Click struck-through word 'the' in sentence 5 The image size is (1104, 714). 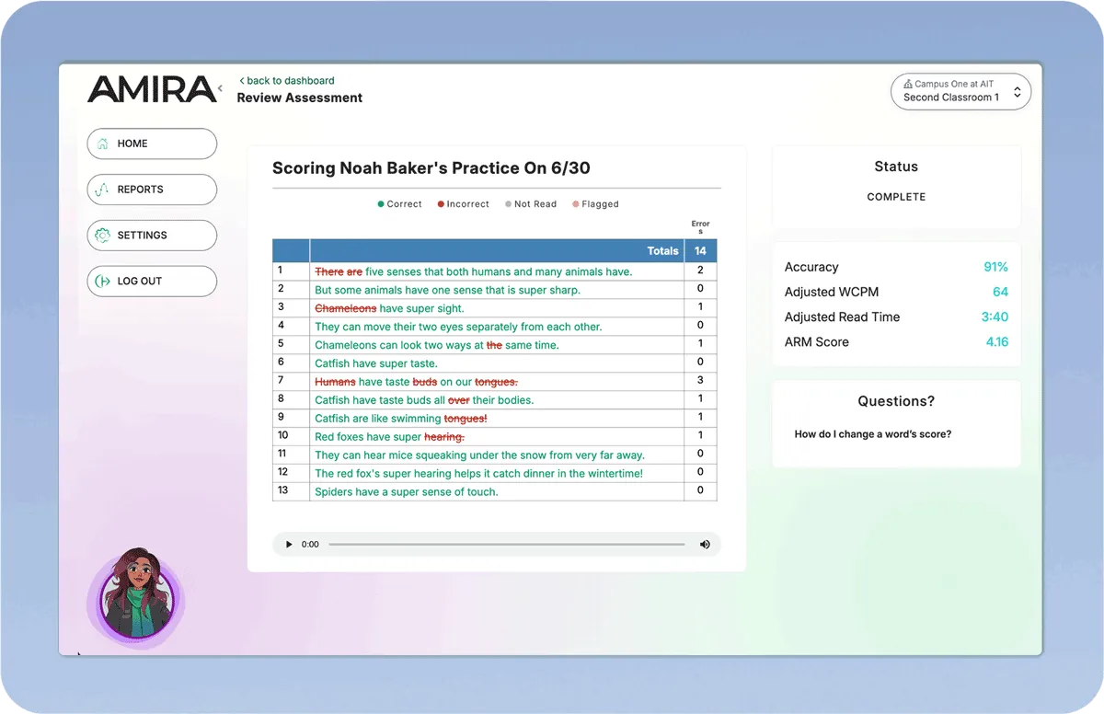[494, 345]
